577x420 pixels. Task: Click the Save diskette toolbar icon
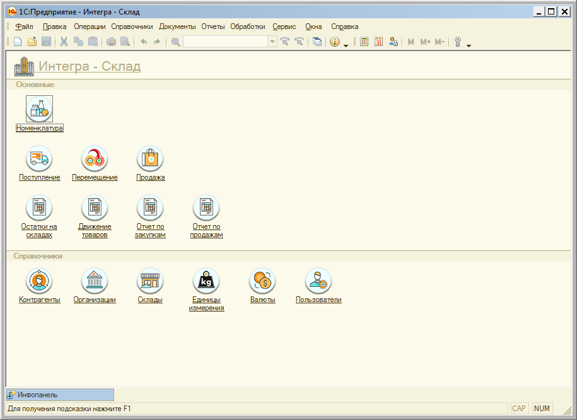point(46,42)
